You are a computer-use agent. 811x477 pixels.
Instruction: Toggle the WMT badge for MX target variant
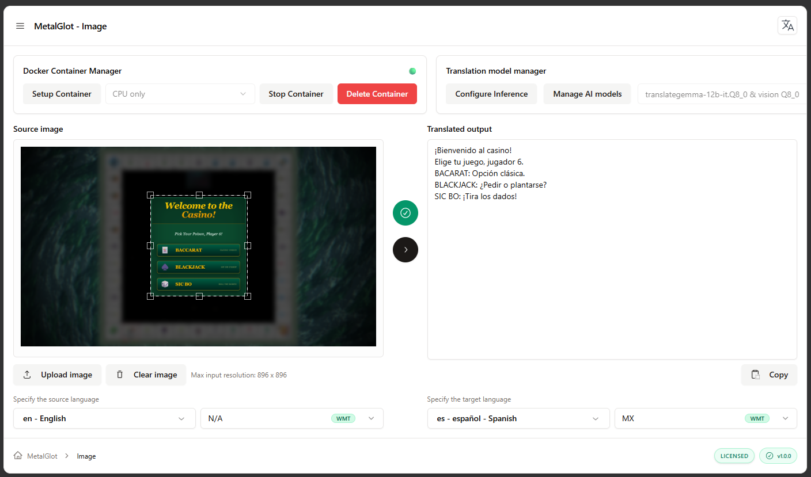(757, 418)
